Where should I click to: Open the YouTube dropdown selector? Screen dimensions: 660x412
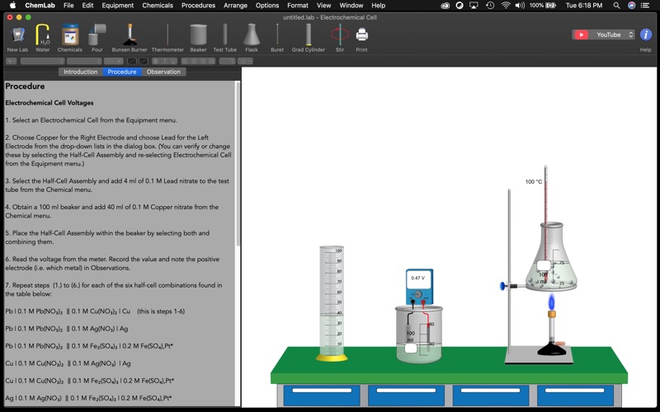click(603, 35)
